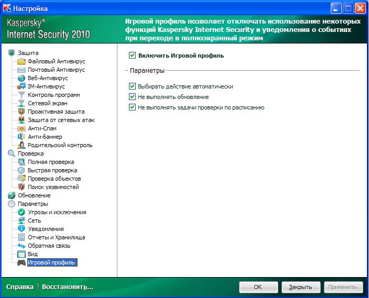Click the Вид window icon
The width and height of the screenshot is (369, 298).
[21, 254]
